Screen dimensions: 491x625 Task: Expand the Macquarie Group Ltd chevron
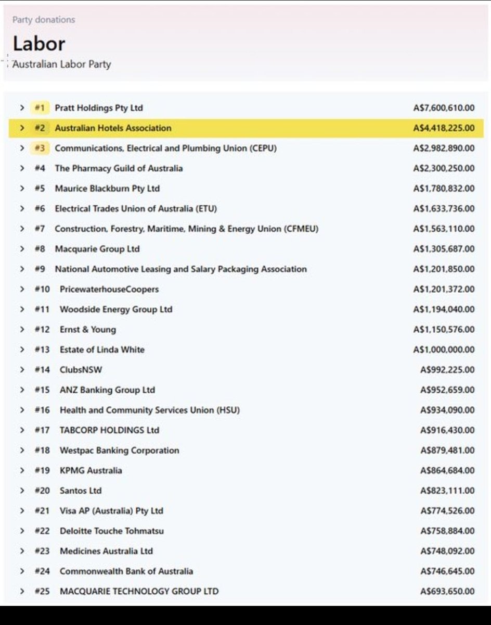tap(22, 249)
